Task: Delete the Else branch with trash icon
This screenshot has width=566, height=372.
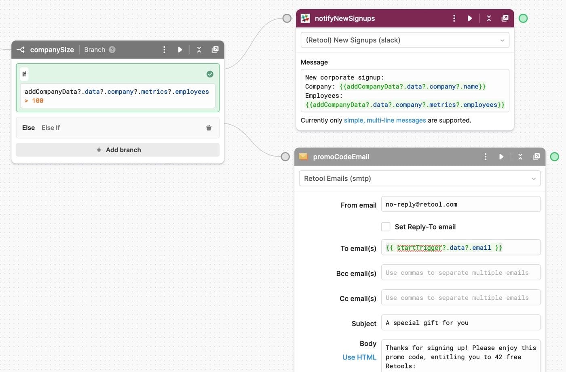Action: [x=209, y=127]
